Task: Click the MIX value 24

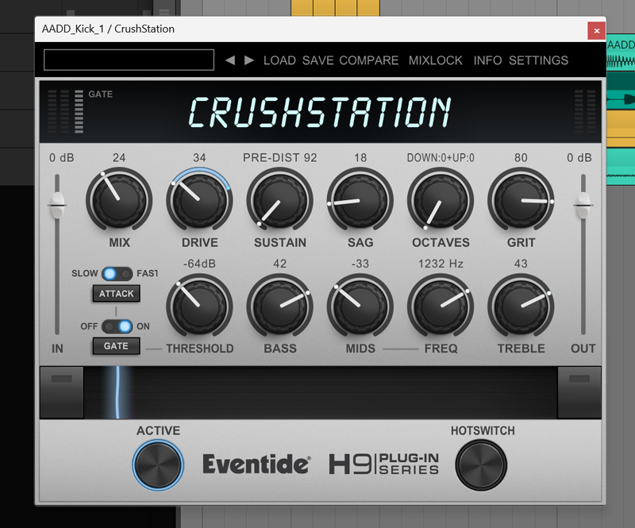Action: click(x=119, y=158)
